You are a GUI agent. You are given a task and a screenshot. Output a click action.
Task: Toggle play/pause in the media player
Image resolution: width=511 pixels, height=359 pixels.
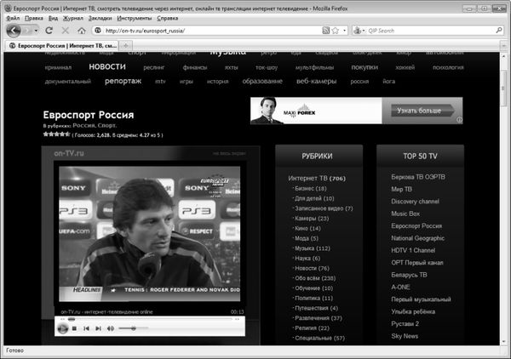[x=63, y=328]
